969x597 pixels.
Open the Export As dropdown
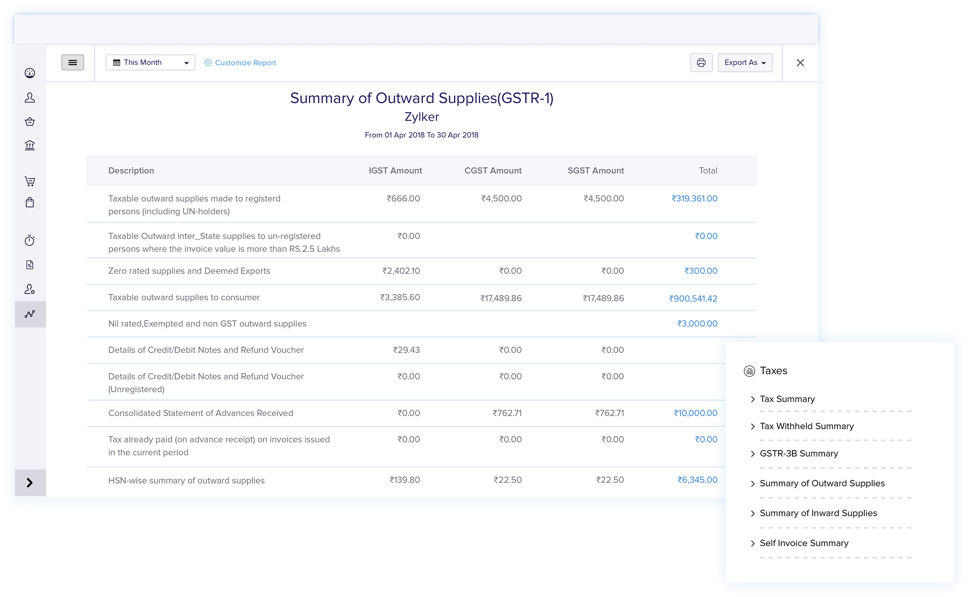coord(745,62)
